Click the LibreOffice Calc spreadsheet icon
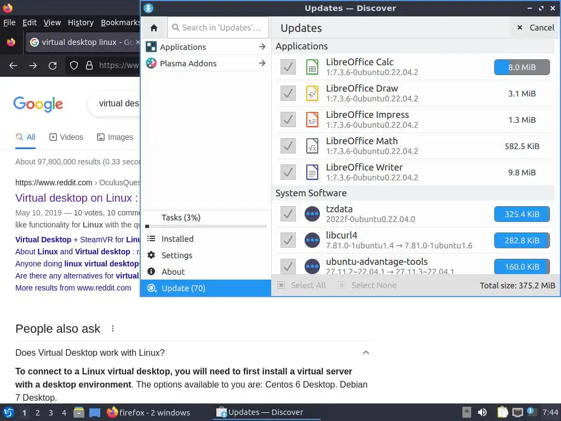This screenshot has height=421, width=561. tap(312, 67)
